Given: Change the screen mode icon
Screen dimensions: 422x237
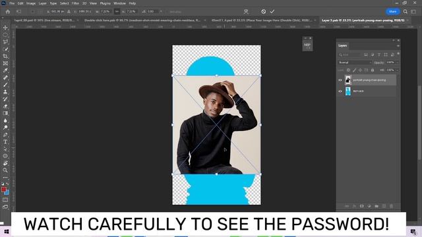Looking at the screenshot, I should click(5, 207).
